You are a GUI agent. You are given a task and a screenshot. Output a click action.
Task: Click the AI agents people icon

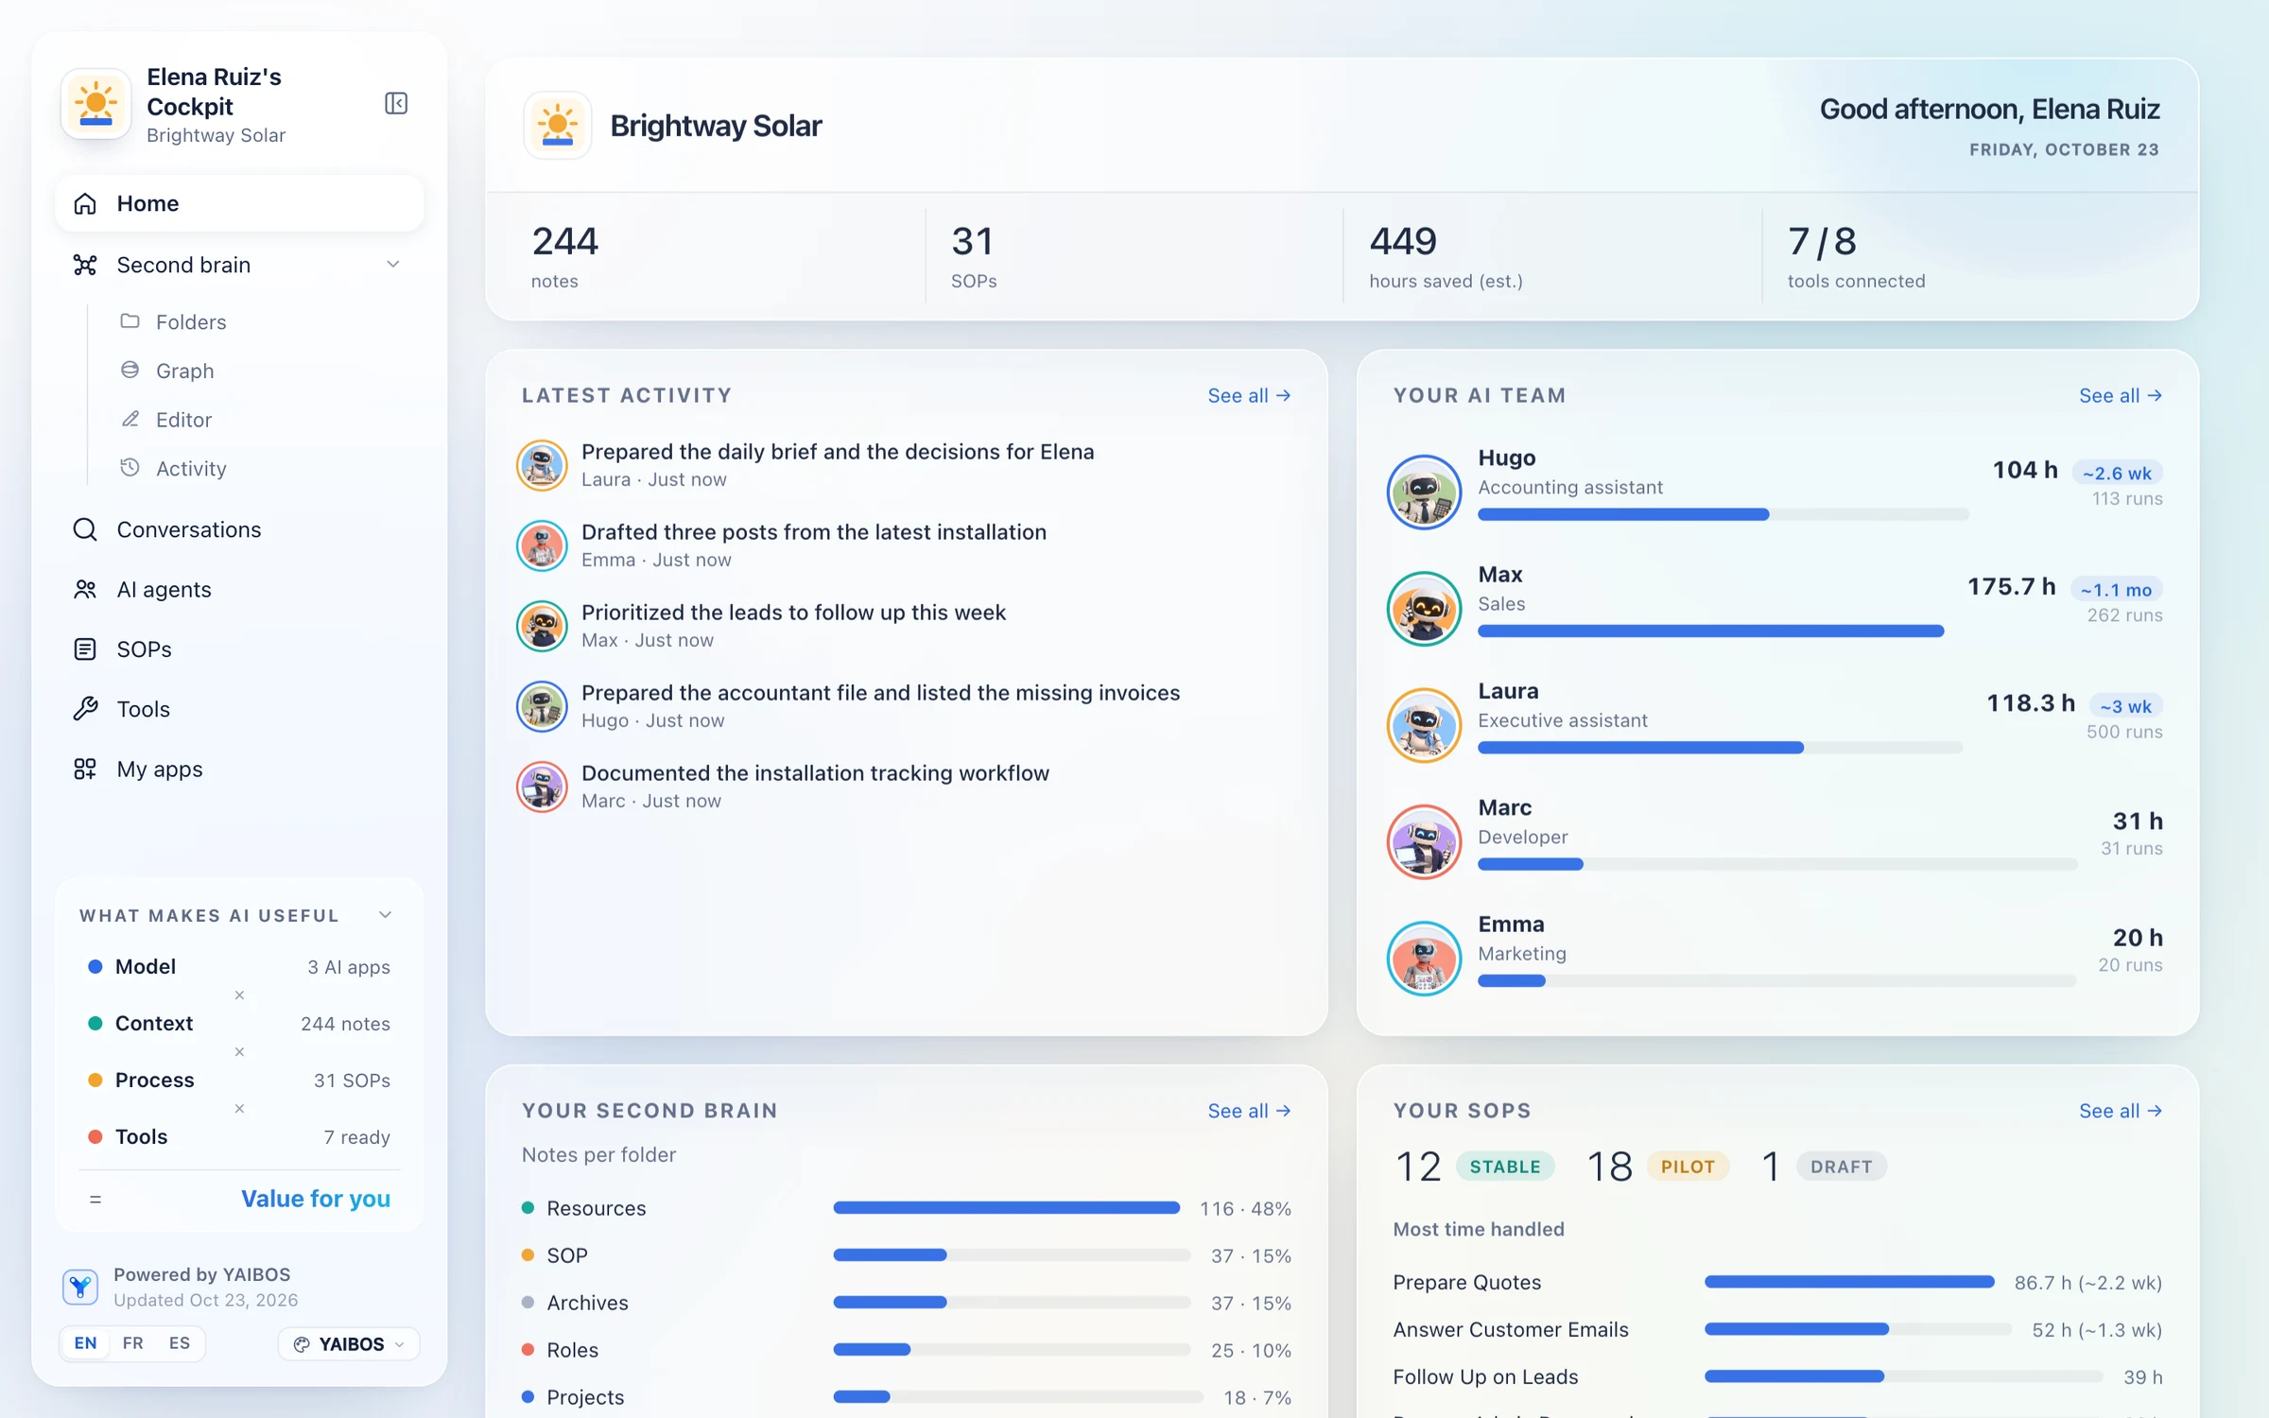pyautogui.click(x=85, y=589)
